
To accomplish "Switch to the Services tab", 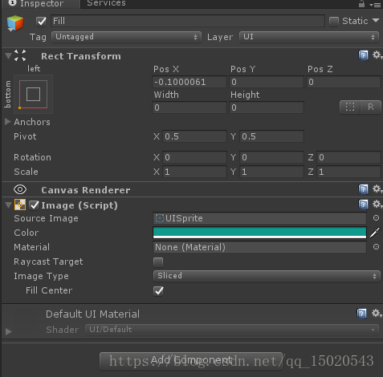I will (x=106, y=3).
